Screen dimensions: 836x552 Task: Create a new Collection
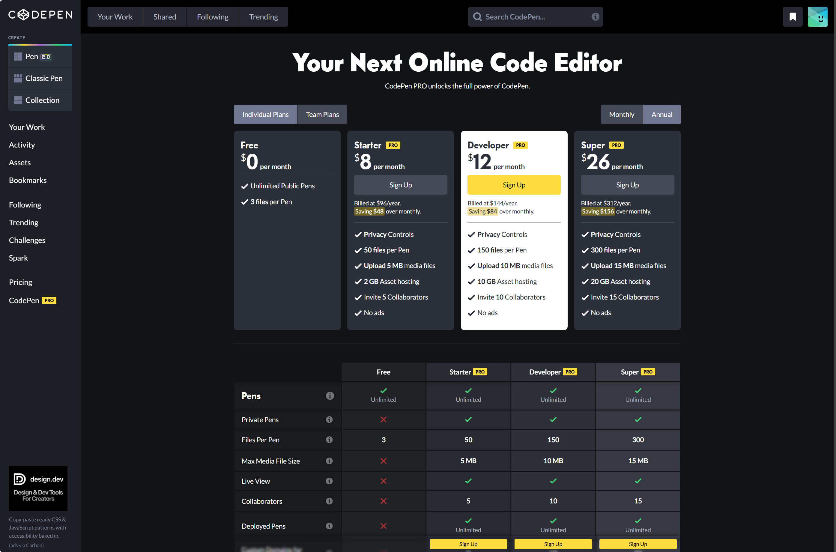click(40, 100)
